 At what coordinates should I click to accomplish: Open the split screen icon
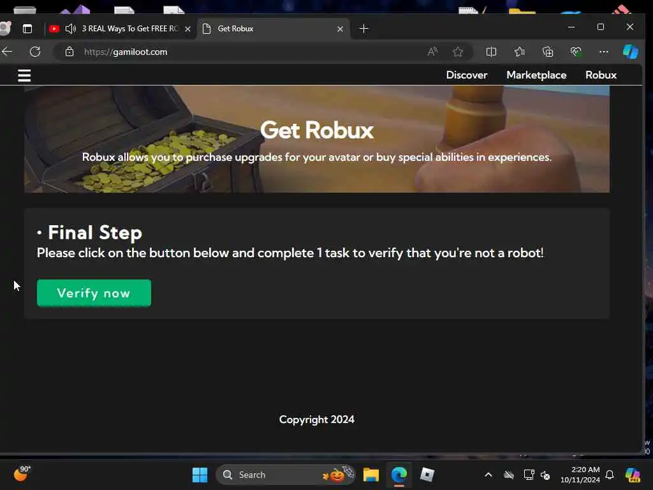pyautogui.click(x=491, y=52)
